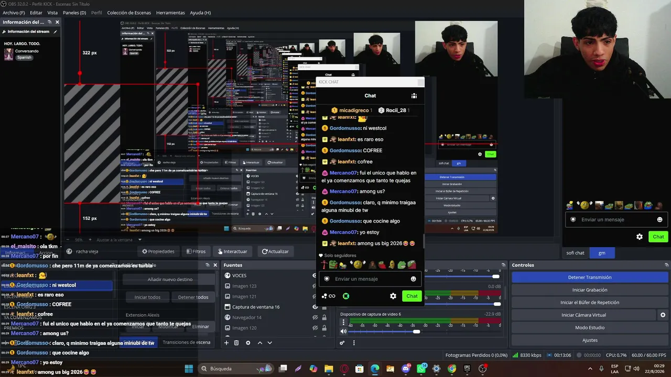This screenshot has height=377, width=671.
Task: Open advanced audio properties gears icon
Action: [x=342, y=343]
